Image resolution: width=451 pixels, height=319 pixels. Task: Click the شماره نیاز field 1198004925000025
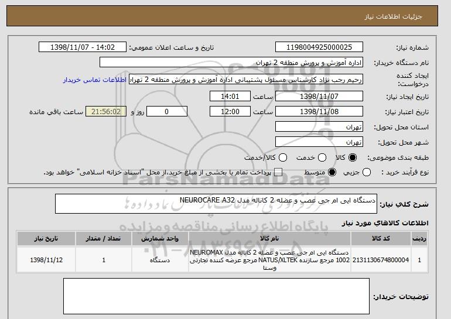(x=319, y=47)
